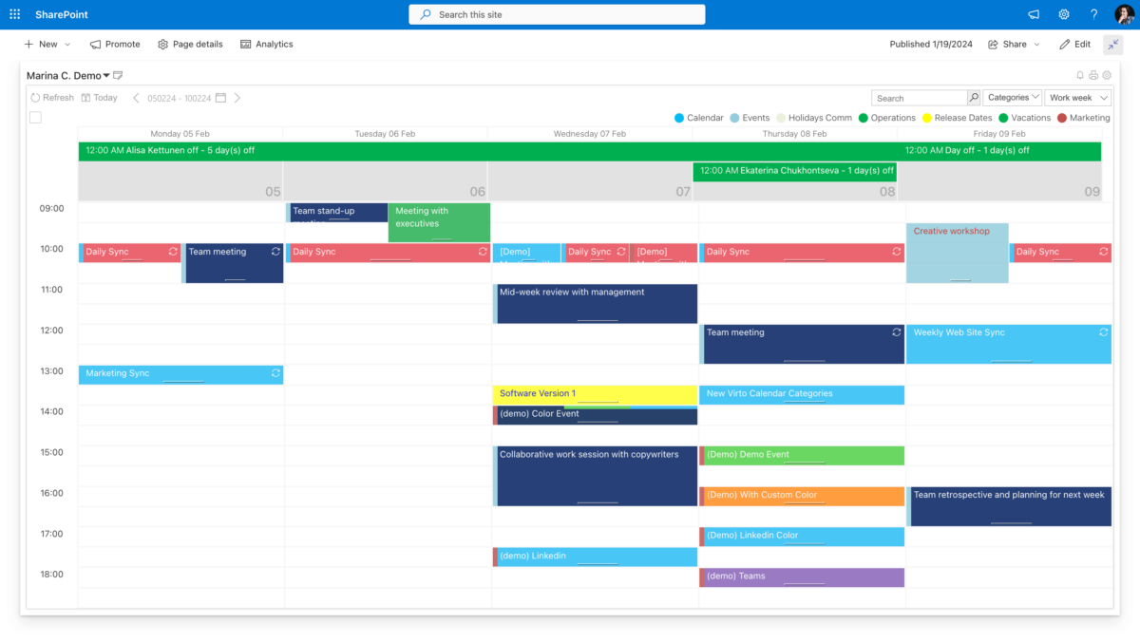
Task: Click the Analytics menu item
Action: point(266,44)
